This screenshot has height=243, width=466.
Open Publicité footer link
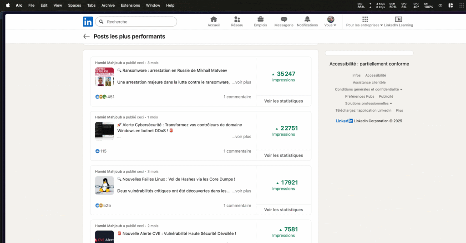[386, 96]
